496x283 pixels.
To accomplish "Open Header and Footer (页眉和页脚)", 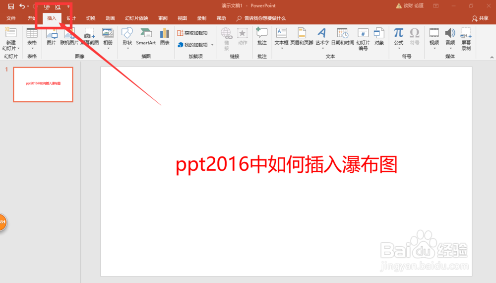I will pos(302,37).
